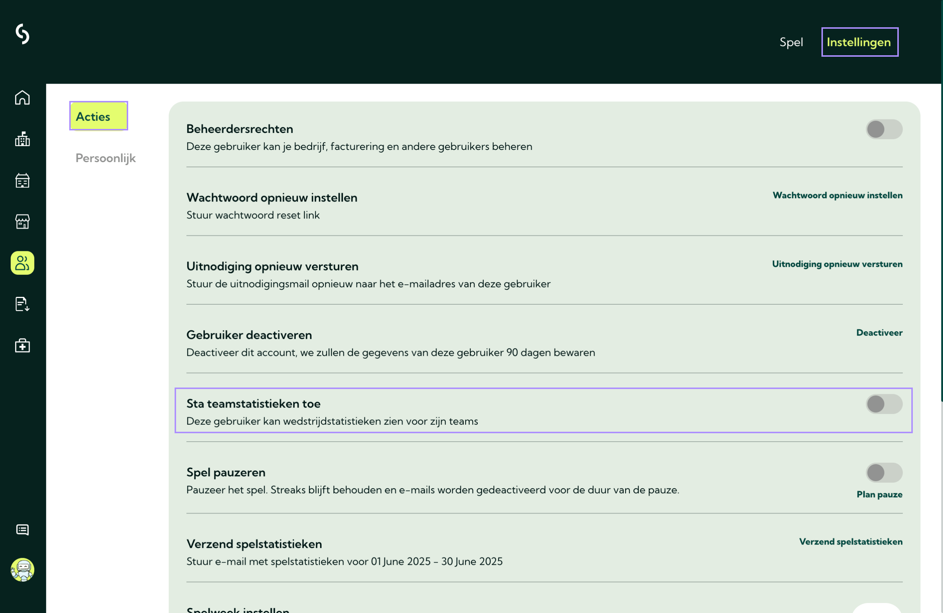Open the chat messages sidebar icon

(x=22, y=530)
